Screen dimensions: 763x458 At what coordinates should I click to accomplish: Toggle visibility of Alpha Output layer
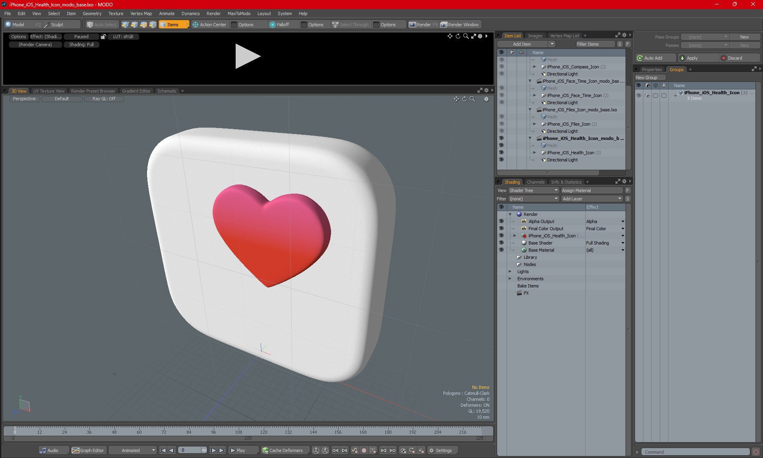tap(501, 221)
